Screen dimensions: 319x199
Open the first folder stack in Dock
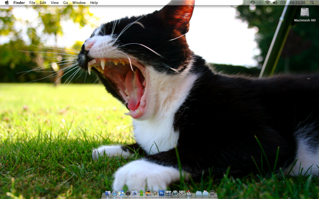click(199, 193)
